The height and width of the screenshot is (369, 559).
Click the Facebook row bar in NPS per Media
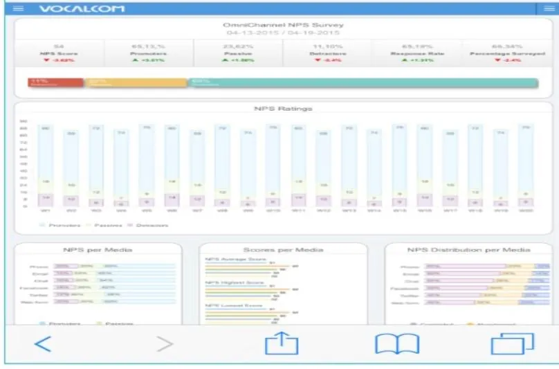click(114, 287)
